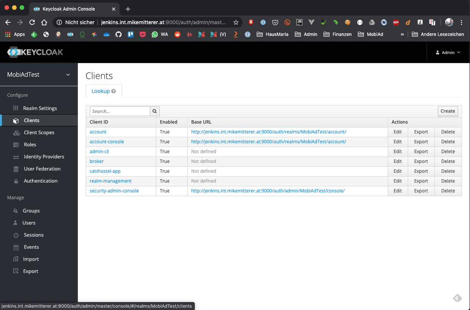Open Events under Manage
This screenshot has height=310, width=470.
coord(31,247)
